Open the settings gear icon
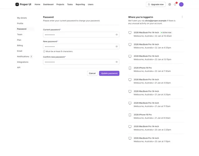 (x=169, y=4)
